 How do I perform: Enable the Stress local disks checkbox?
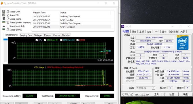coord(8,26)
